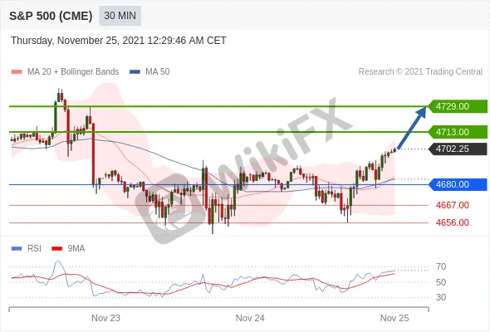
Task: Toggle the 9MA legend entry
Action: click(x=68, y=249)
